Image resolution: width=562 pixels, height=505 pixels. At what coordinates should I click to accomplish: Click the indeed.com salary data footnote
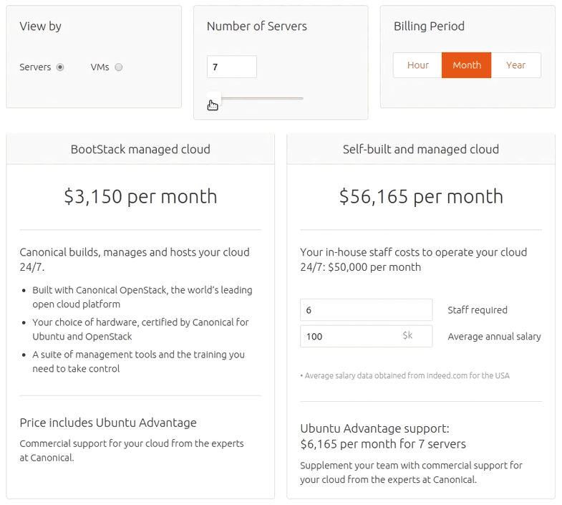[405, 375]
